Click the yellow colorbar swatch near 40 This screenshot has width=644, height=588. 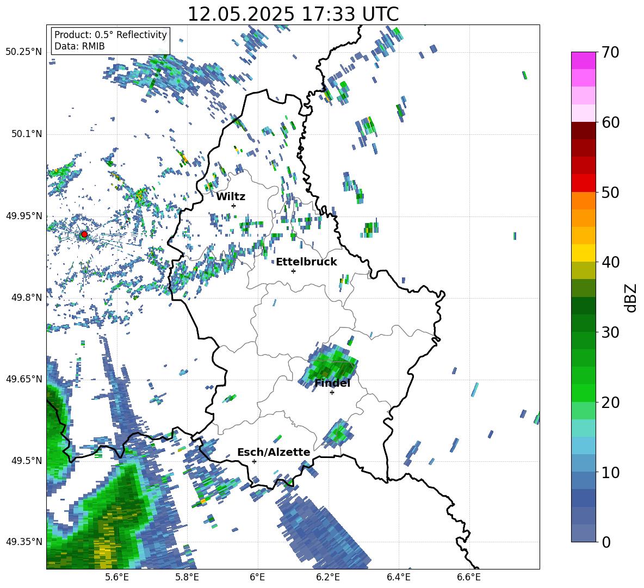pos(583,253)
